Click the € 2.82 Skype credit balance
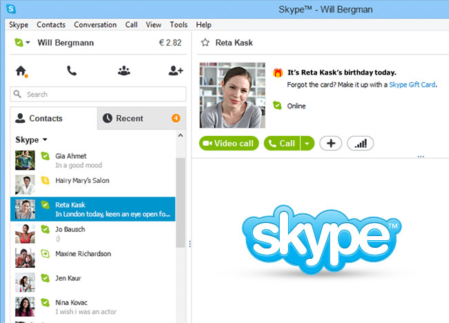This screenshot has width=449, height=323. click(x=170, y=43)
